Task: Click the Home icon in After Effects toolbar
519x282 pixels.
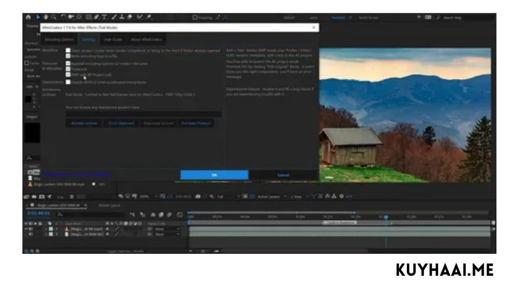Action: [29, 17]
